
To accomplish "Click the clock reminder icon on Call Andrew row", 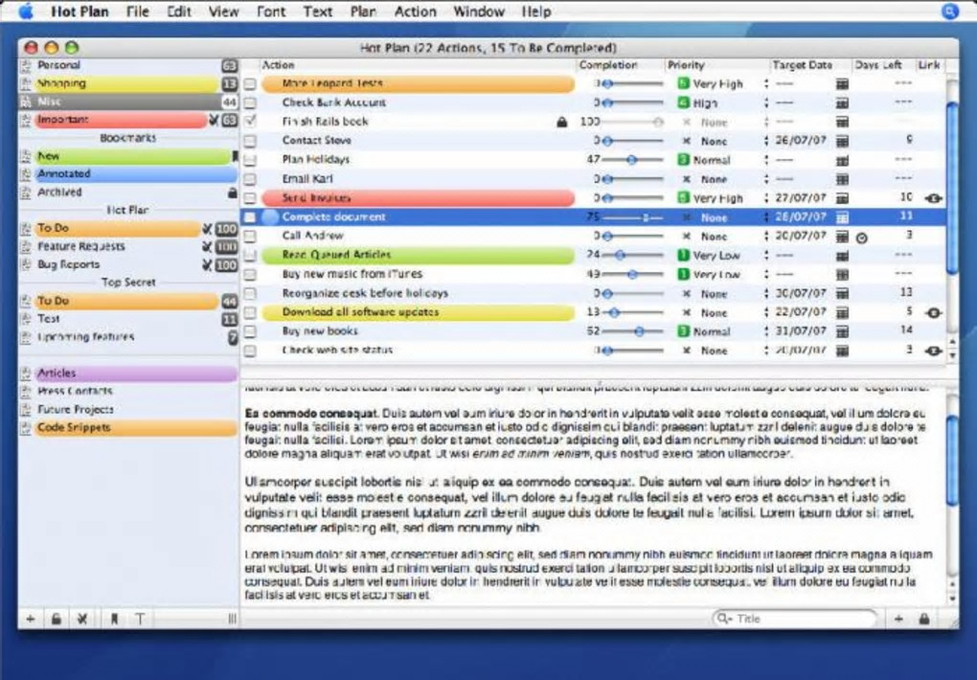I will pos(862,238).
